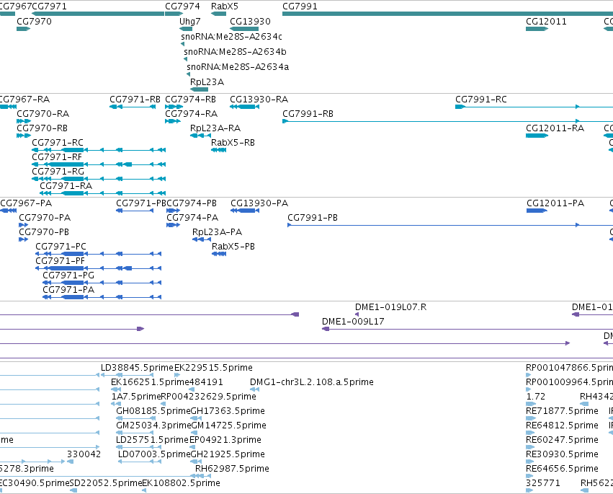Open transcript RpL23A-RA label
This screenshot has height=494, width=613.
(215, 128)
